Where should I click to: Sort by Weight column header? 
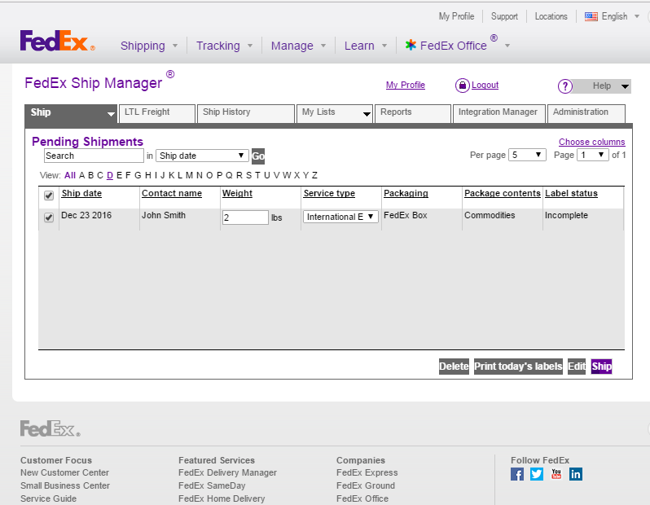237,193
